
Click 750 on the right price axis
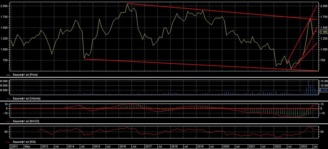coord(323,60)
